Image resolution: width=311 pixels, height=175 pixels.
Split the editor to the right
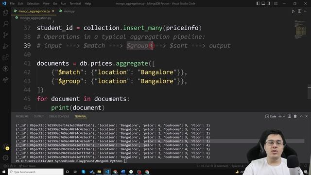299,11
